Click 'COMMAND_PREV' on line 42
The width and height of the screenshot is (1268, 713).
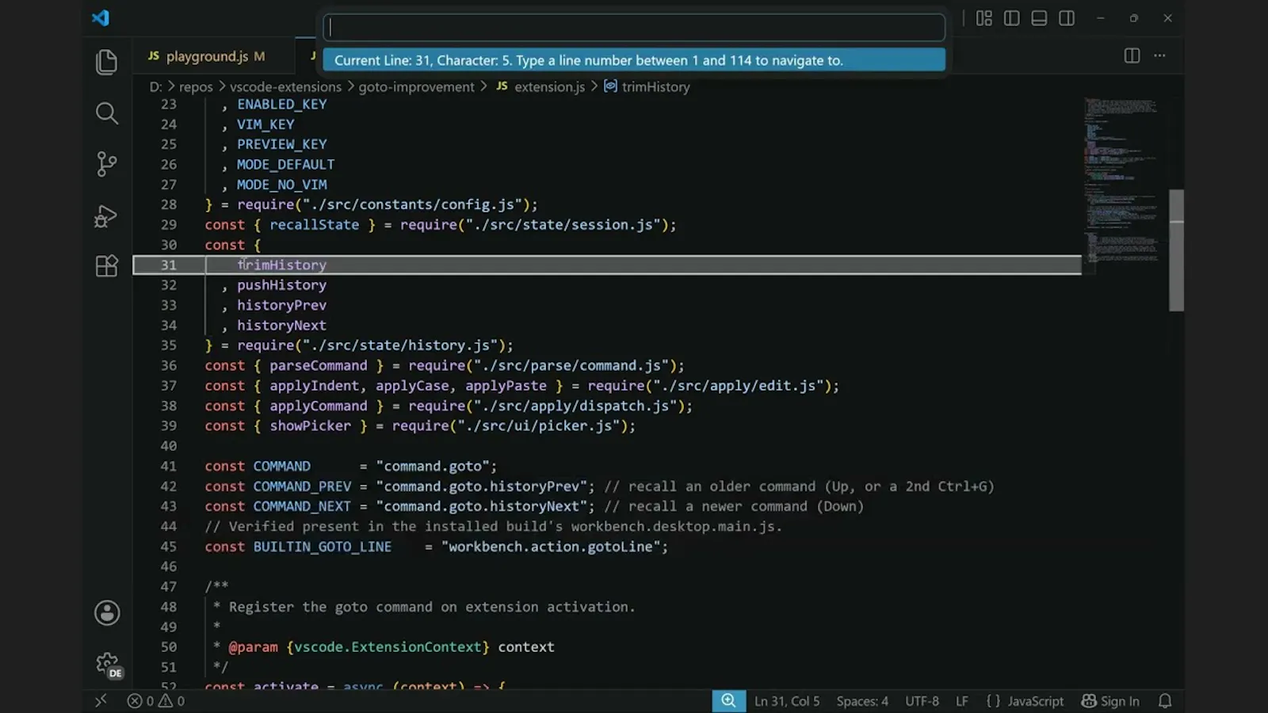(302, 486)
